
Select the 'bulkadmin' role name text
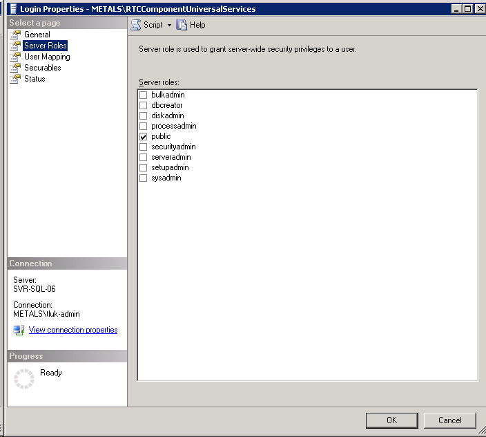[168, 95]
